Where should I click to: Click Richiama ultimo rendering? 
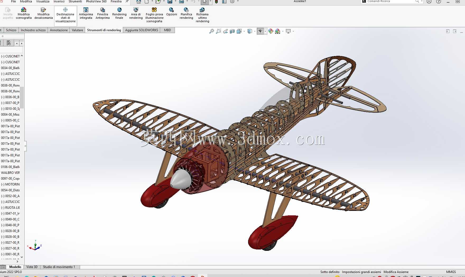pos(202,15)
